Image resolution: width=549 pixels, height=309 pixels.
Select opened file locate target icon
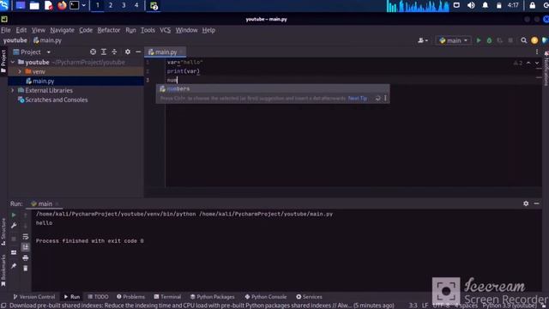point(93,51)
